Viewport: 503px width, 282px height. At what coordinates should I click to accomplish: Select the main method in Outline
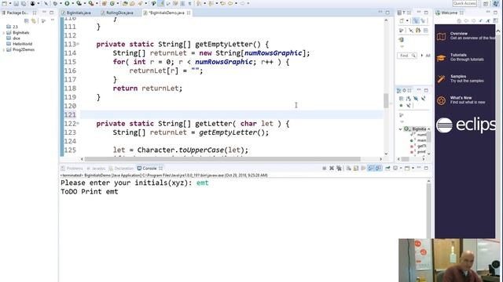pyautogui.click(x=421, y=140)
